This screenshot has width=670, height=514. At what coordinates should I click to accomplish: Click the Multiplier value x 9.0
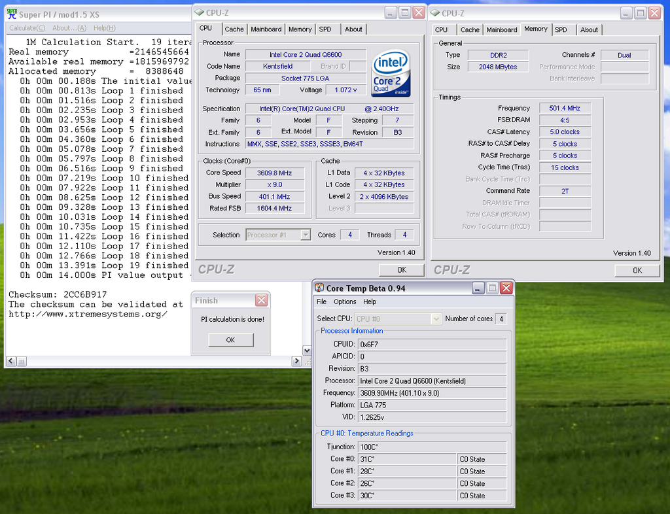tap(274, 185)
